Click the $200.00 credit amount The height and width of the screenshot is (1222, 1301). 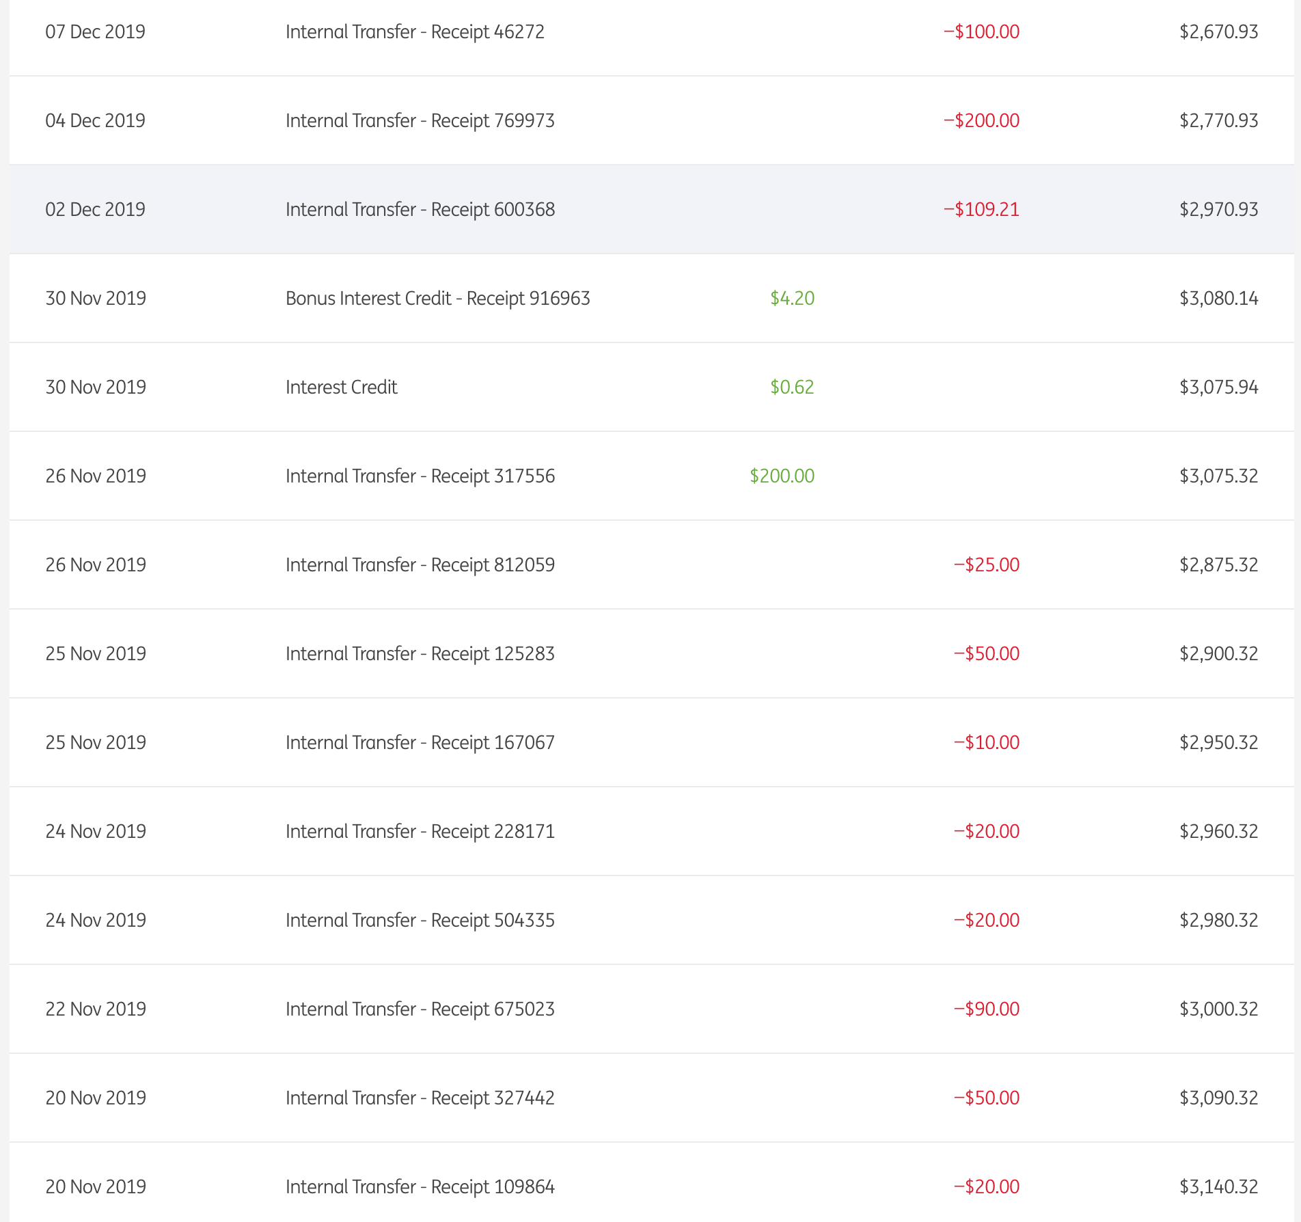(x=782, y=476)
